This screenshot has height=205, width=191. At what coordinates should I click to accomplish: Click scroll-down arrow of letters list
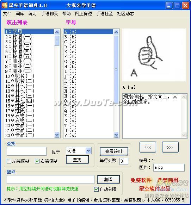tap(116, 135)
